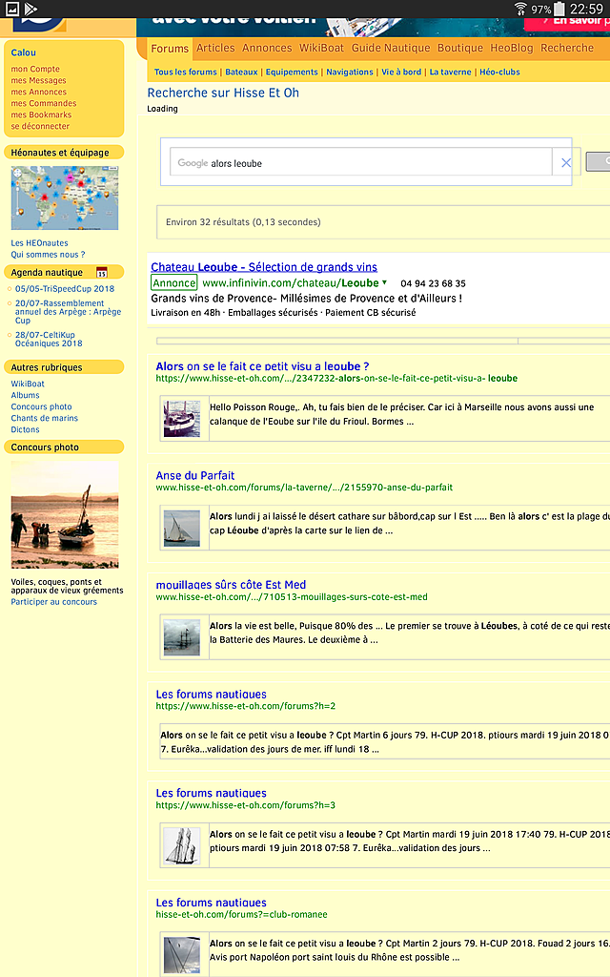Open the infinivin.com chateau/Leoube URL
Screen dimensions: 610x977
tap(291, 282)
